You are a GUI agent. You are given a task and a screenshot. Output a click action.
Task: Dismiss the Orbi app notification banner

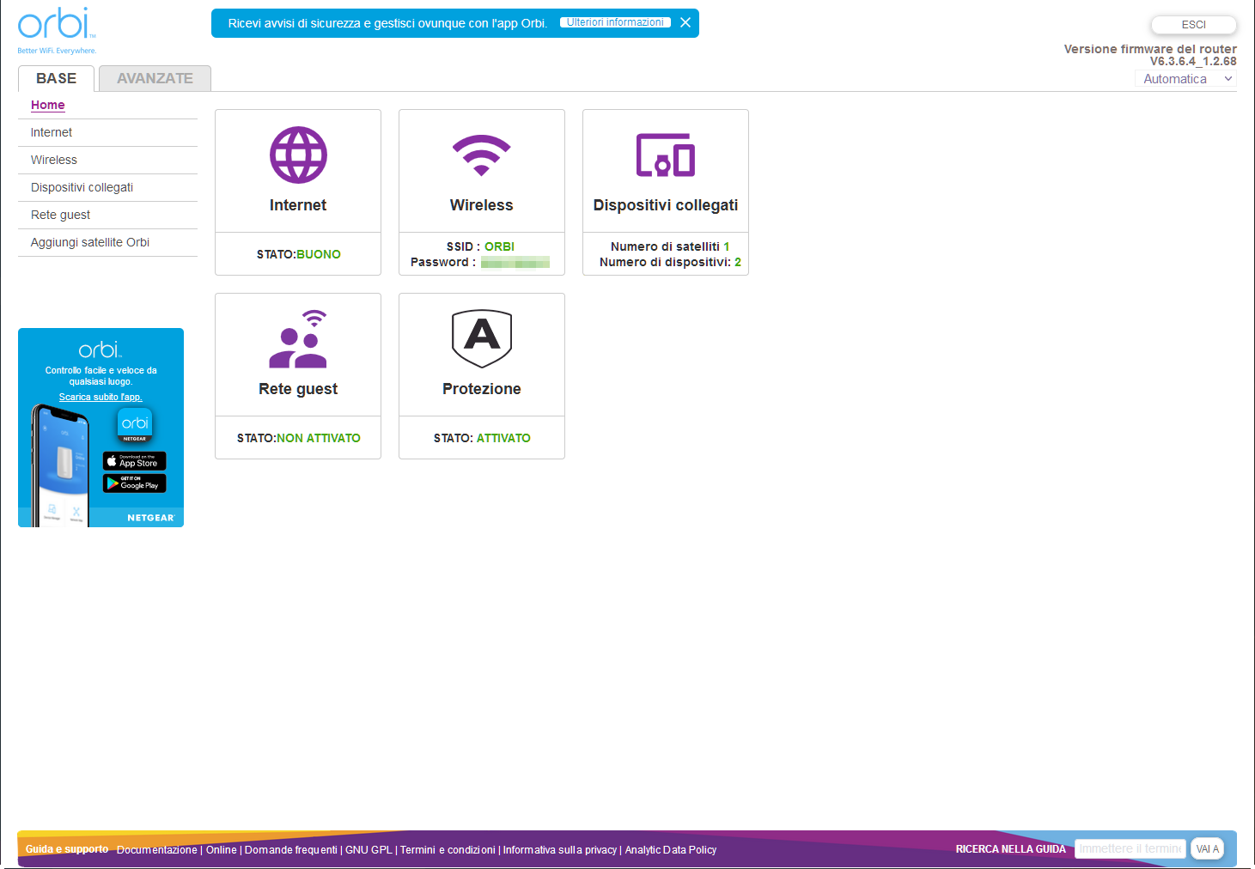pos(685,23)
